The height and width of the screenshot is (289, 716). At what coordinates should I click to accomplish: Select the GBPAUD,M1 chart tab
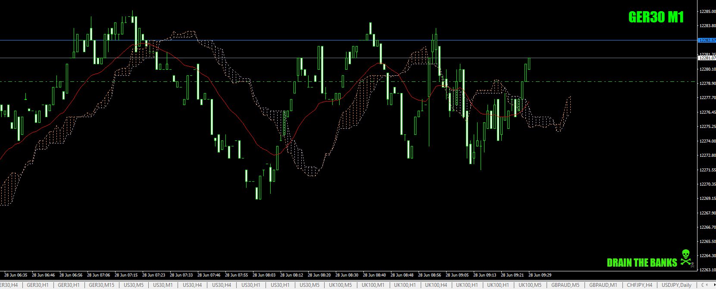click(603, 285)
